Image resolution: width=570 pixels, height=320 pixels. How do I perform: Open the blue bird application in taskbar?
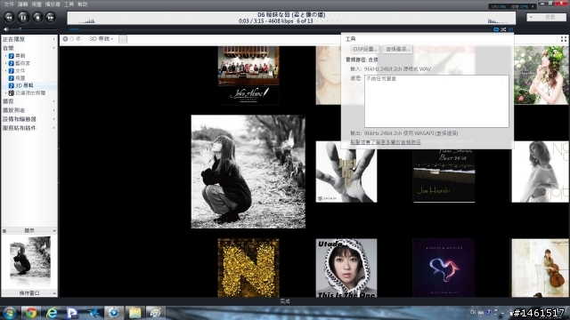click(93, 312)
